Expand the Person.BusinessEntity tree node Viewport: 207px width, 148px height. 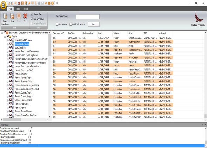pyautogui.click(x=8, y=82)
